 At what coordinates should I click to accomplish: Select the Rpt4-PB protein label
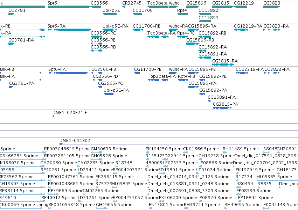point(186,76)
